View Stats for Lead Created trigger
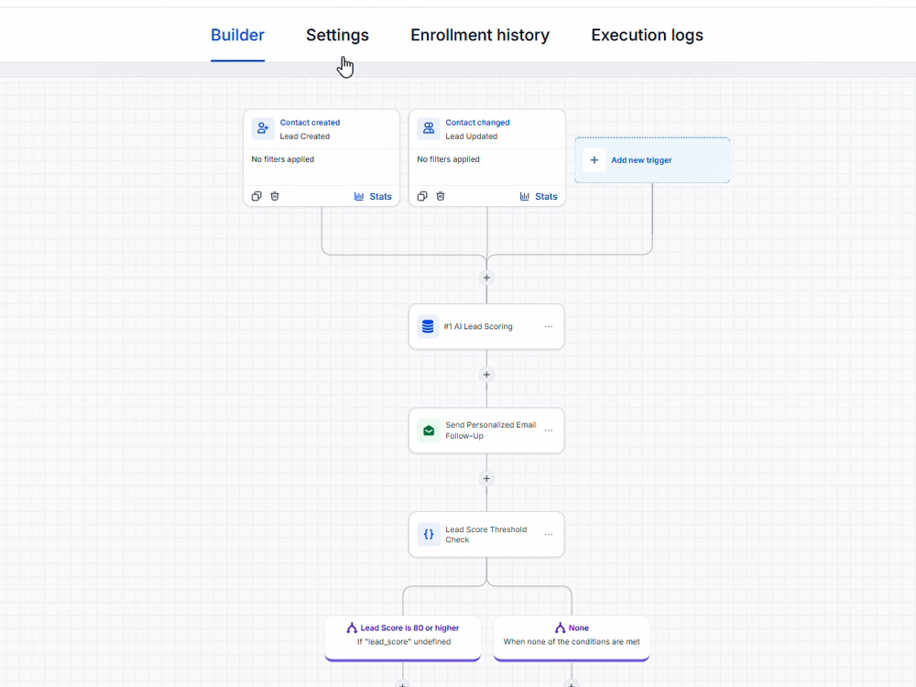The height and width of the screenshot is (687, 916). click(x=373, y=196)
